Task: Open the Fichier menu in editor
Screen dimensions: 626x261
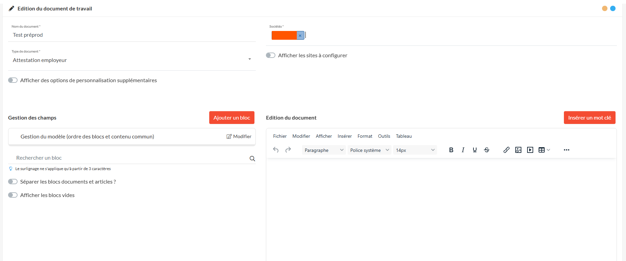Action: [280, 136]
